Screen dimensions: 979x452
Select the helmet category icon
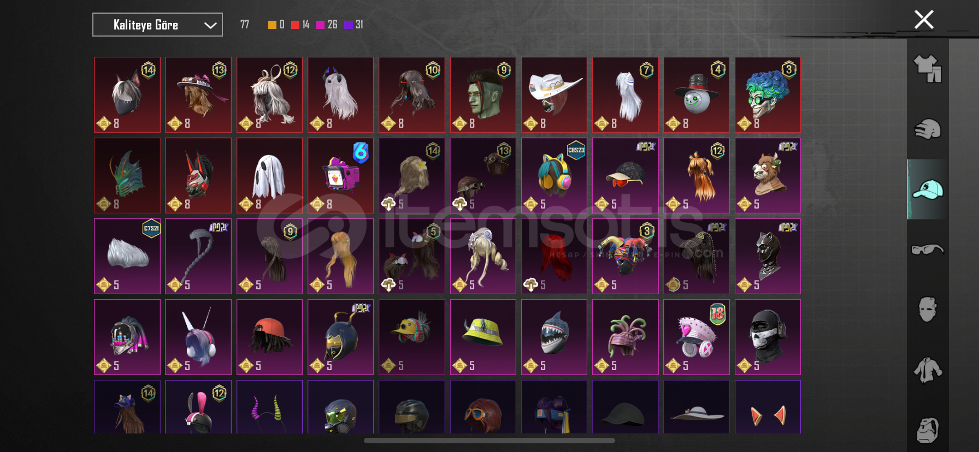click(928, 129)
